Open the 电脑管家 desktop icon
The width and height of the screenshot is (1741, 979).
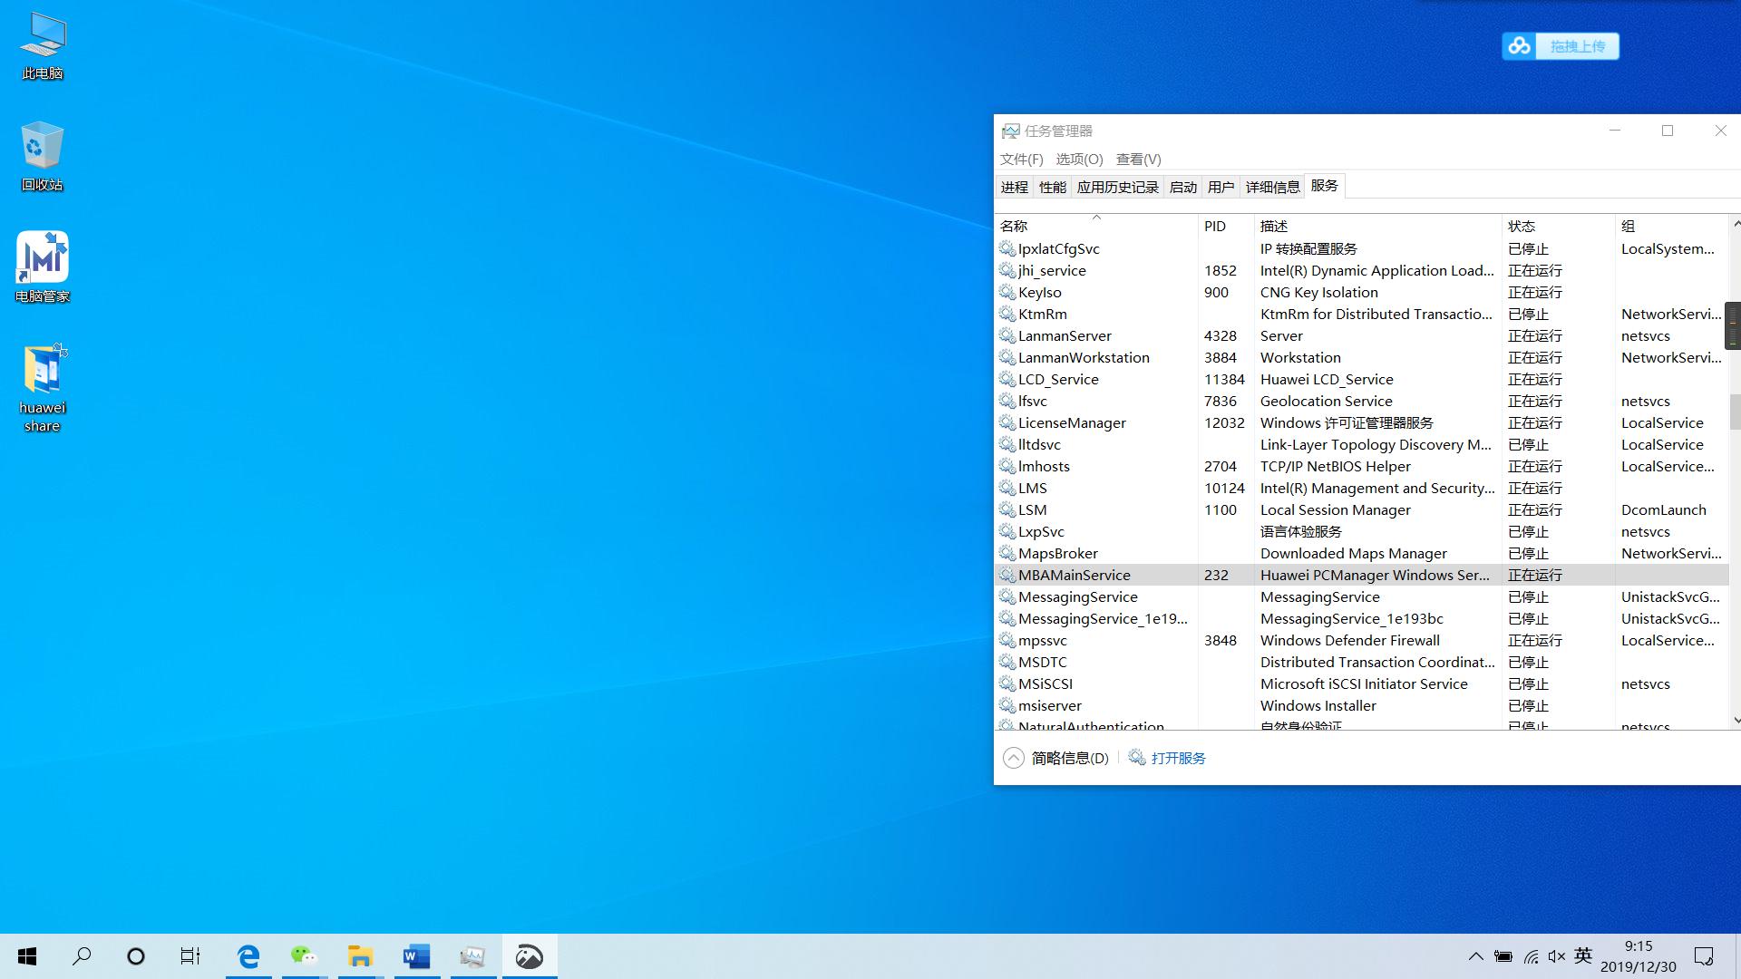[x=43, y=258]
